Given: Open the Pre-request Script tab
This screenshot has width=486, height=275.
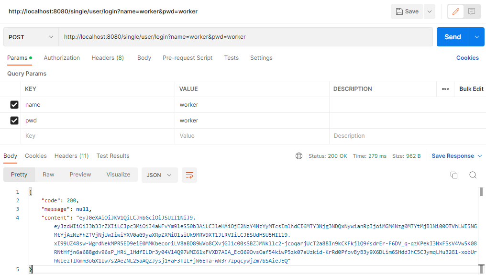Looking at the screenshot, I should pos(188,58).
